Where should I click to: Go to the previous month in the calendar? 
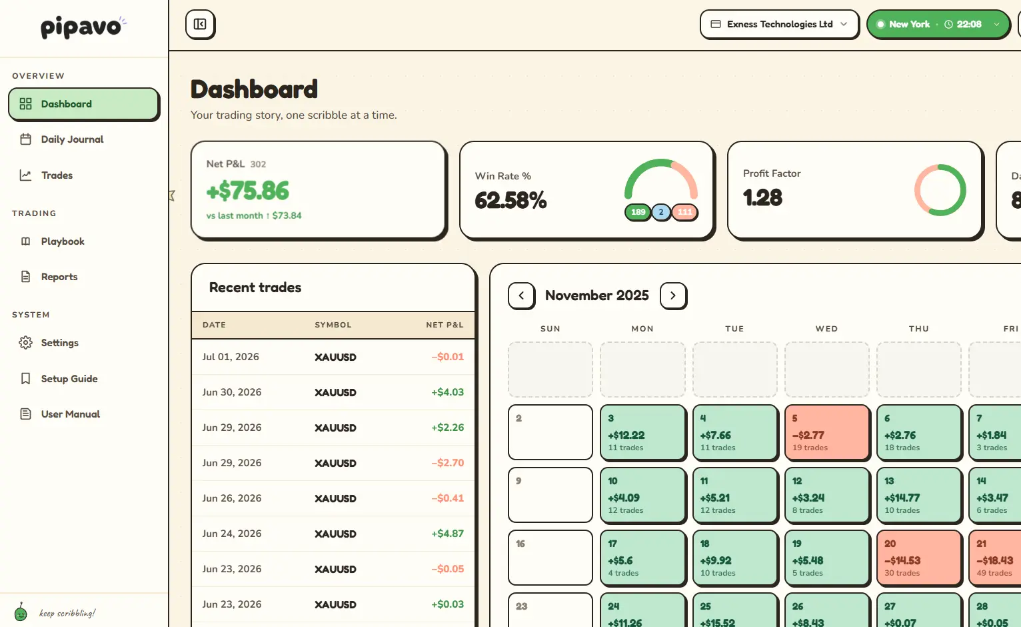pos(521,295)
